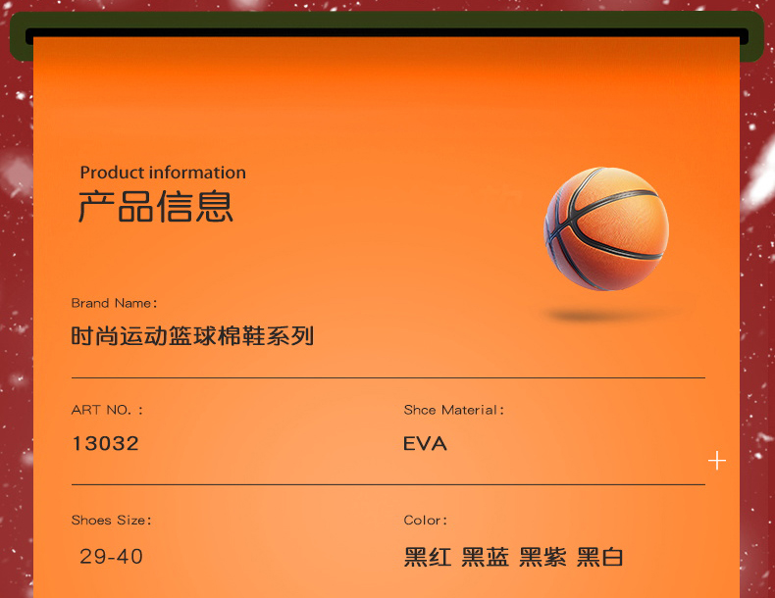Click the white plus icon
Screen dimensions: 775x598
[x=717, y=461]
